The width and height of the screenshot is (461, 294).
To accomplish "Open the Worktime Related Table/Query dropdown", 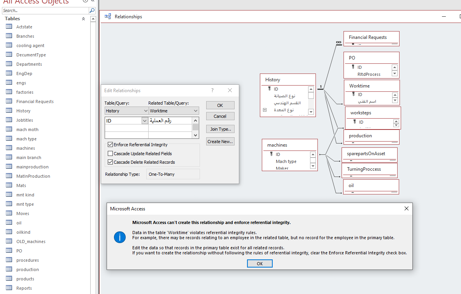I will tap(196, 111).
